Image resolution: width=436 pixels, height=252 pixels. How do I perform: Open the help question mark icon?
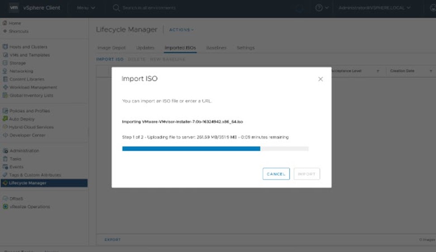(x=319, y=8)
